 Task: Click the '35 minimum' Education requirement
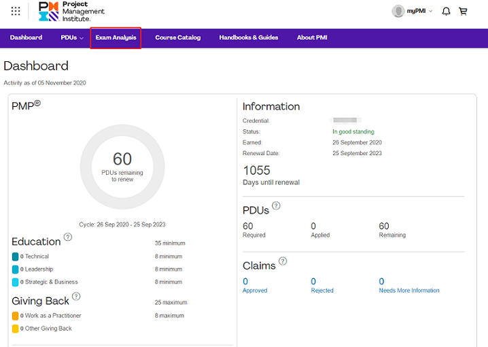pyautogui.click(x=170, y=244)
